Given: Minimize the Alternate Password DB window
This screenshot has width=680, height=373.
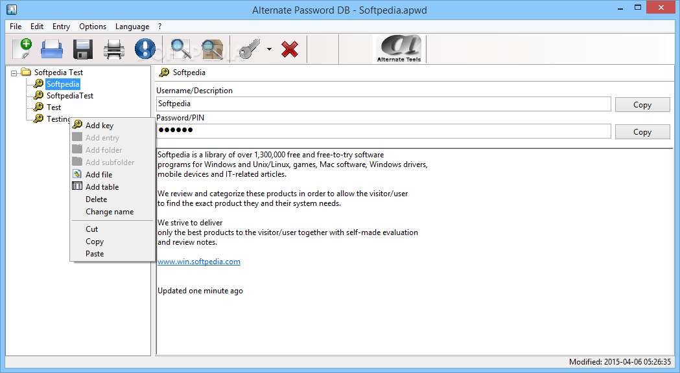Looking at the screenshot, I should point(620,8).
